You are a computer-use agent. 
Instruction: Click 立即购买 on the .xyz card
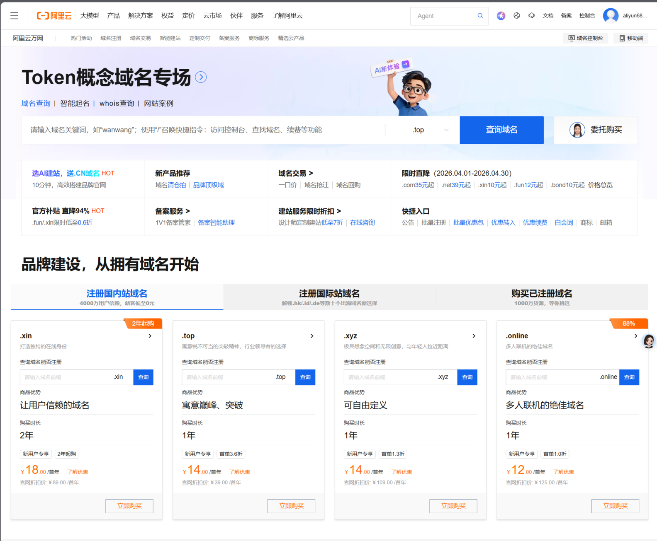point(453,506)
